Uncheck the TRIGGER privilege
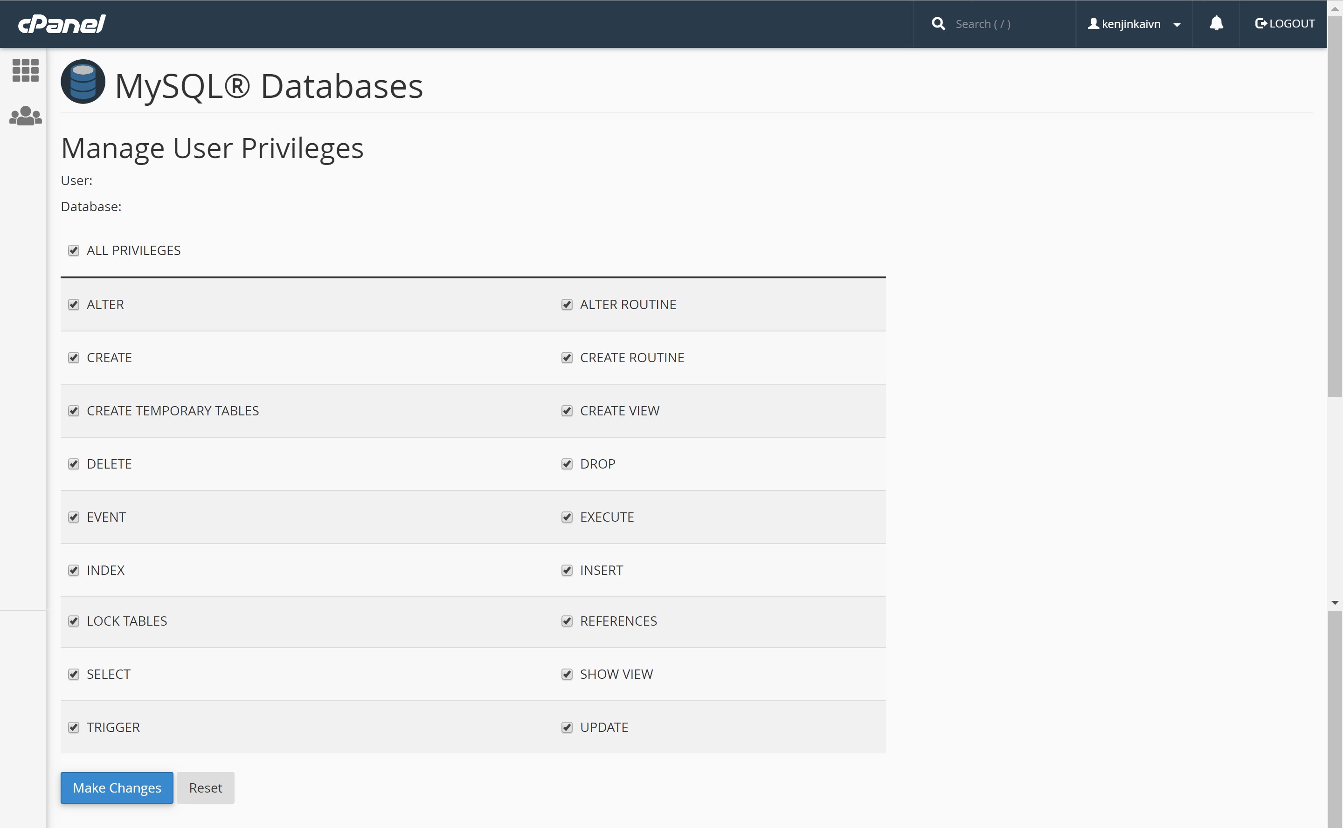The height and width of the screenshot is (828, 1343). pyautogui.click(x=73, y=727)
